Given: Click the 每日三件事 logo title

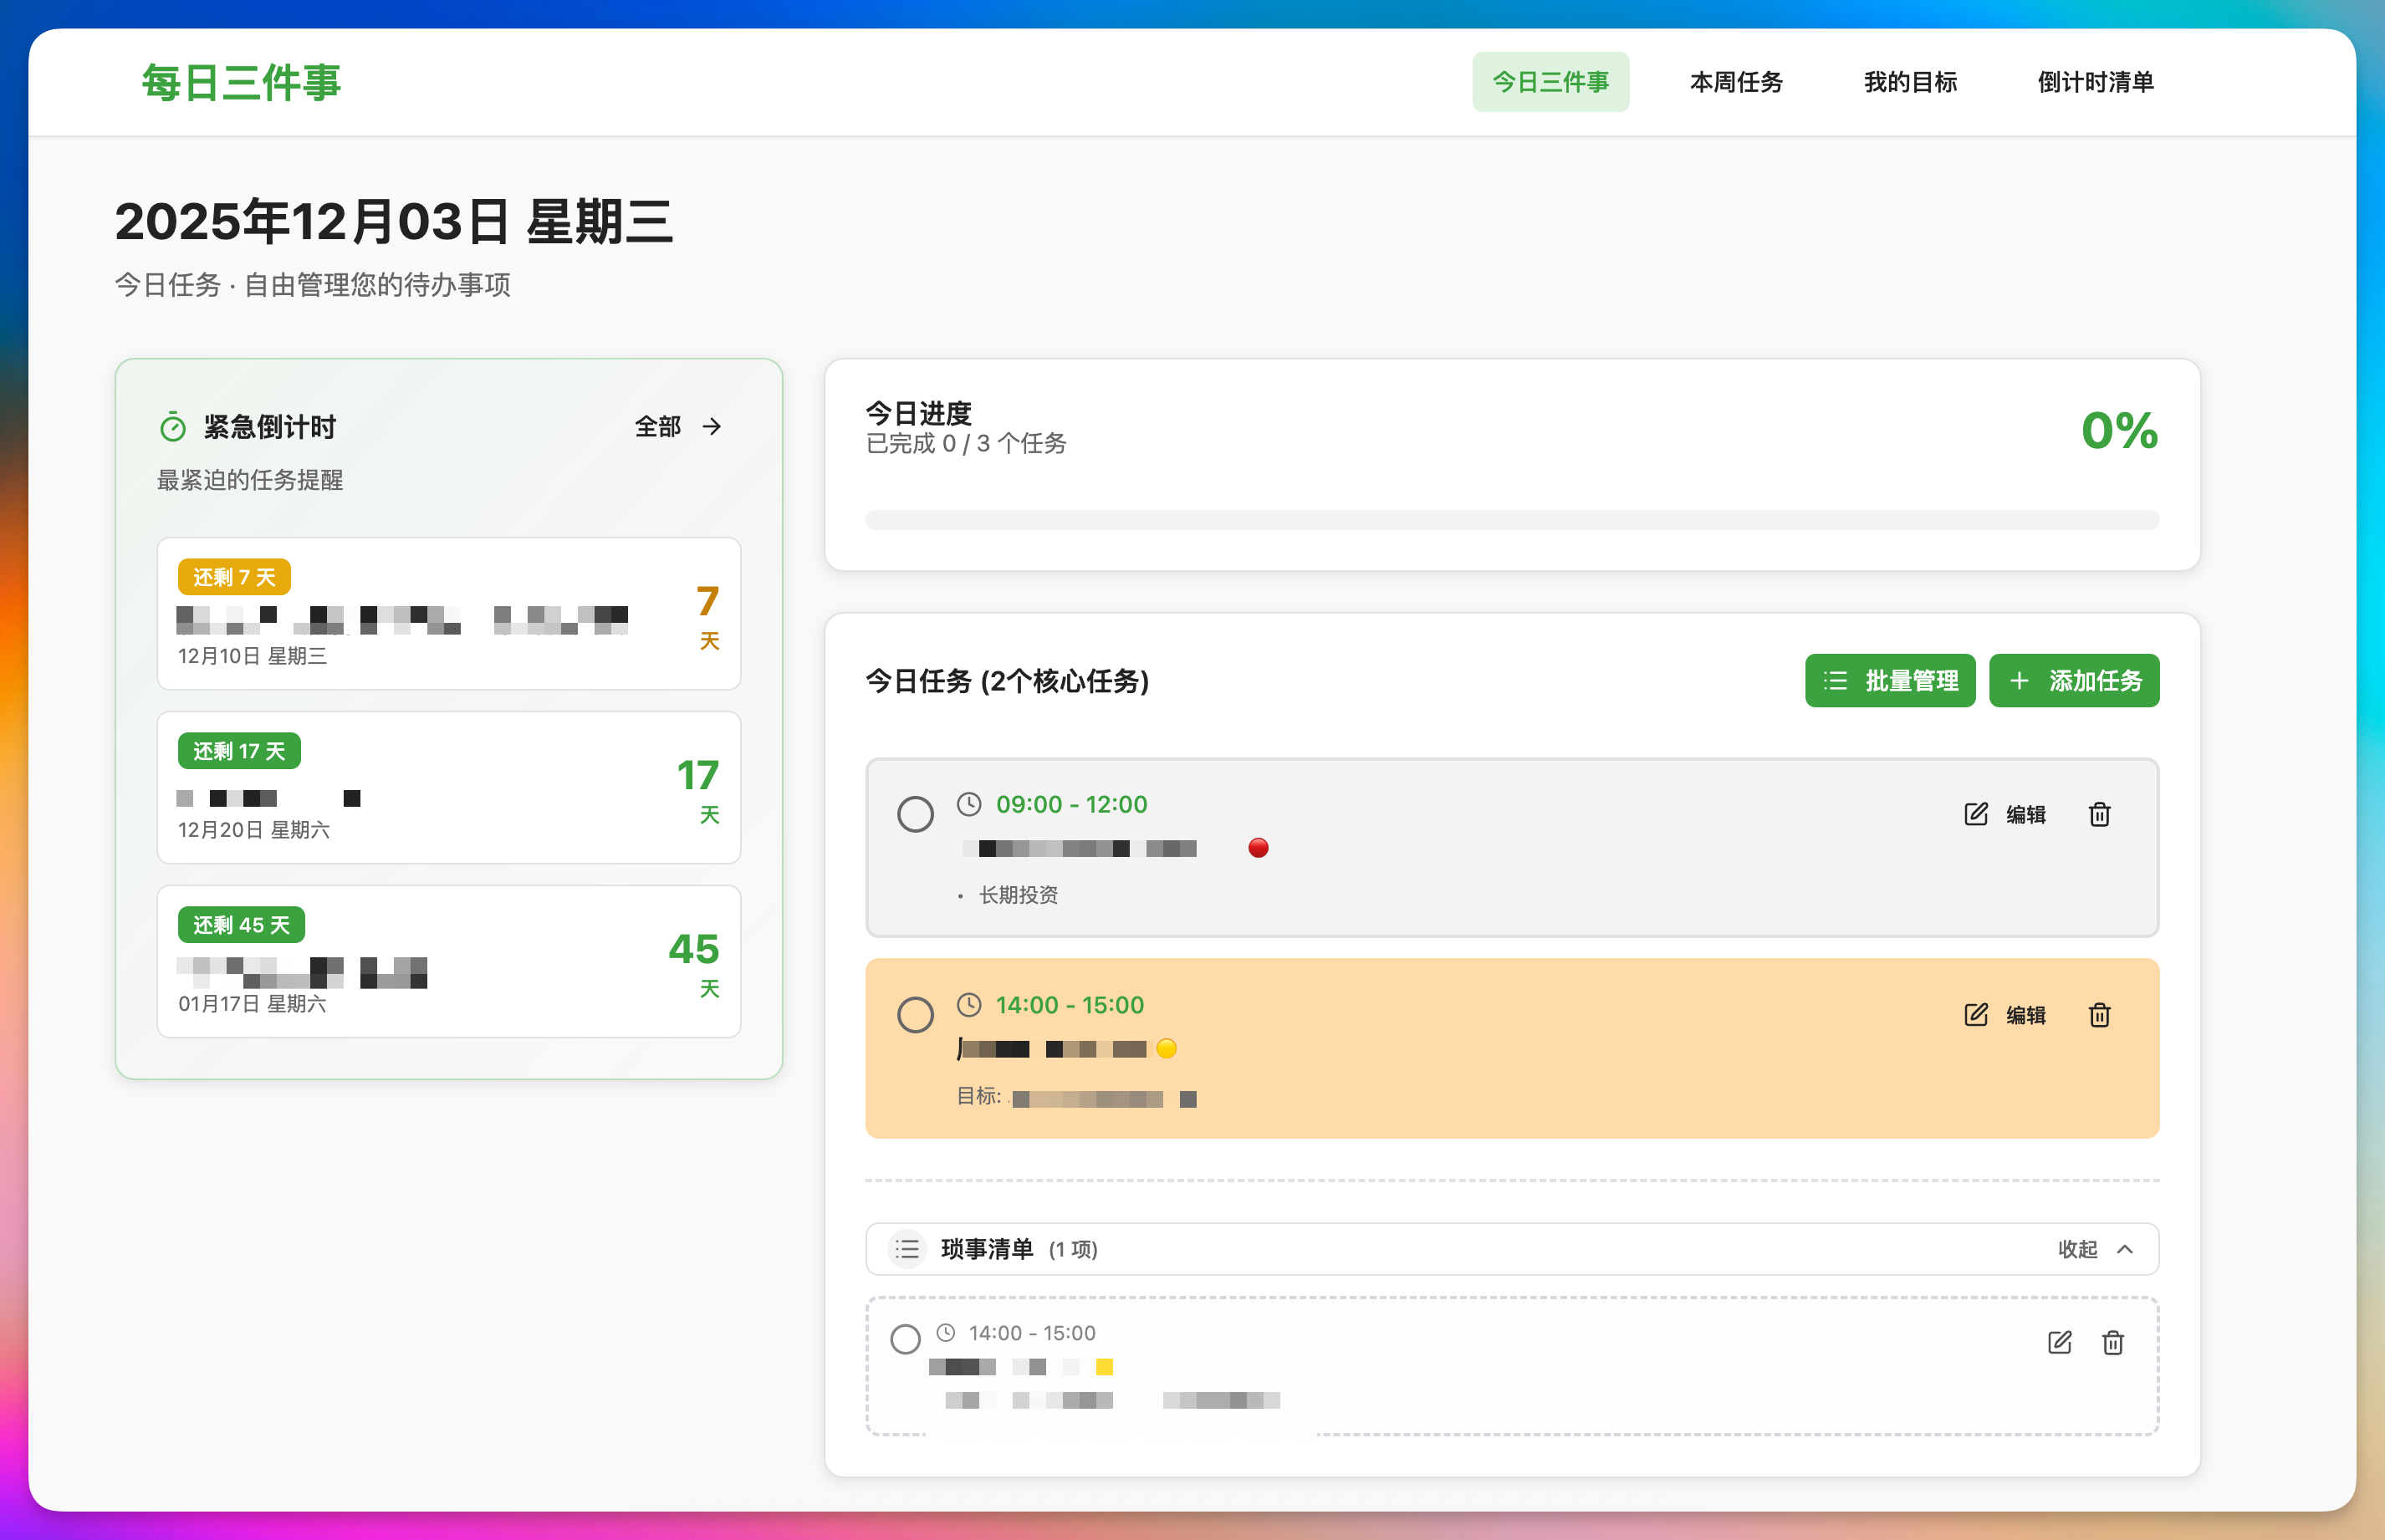Looking at the screenshot, I should pyautogui.click(x=241, y=82).
